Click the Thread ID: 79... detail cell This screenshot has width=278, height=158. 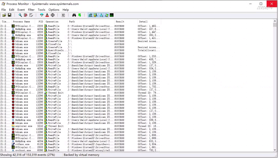click(149, 93)
